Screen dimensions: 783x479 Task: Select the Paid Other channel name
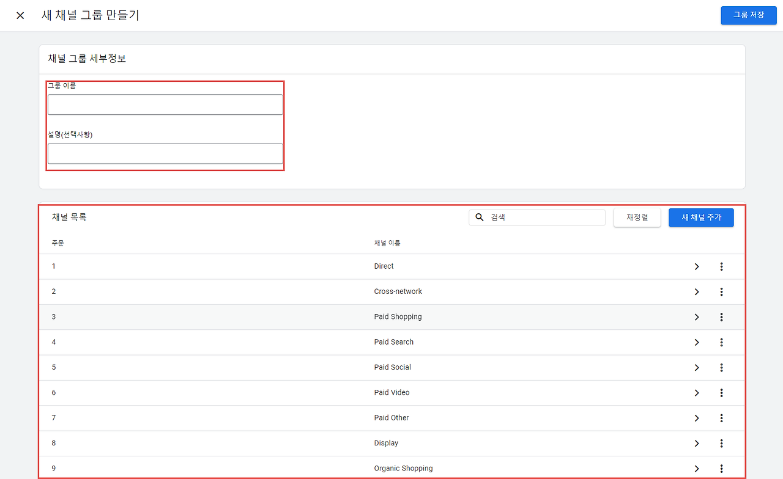[x=391, y=418]
